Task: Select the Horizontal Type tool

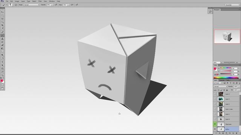Action: point(2,62)
